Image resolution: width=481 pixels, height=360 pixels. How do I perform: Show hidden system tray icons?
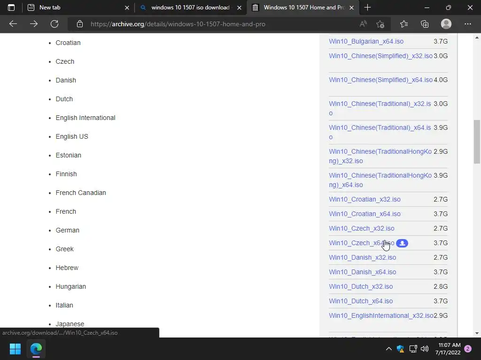pyautogui.click(x=388, y=349)
